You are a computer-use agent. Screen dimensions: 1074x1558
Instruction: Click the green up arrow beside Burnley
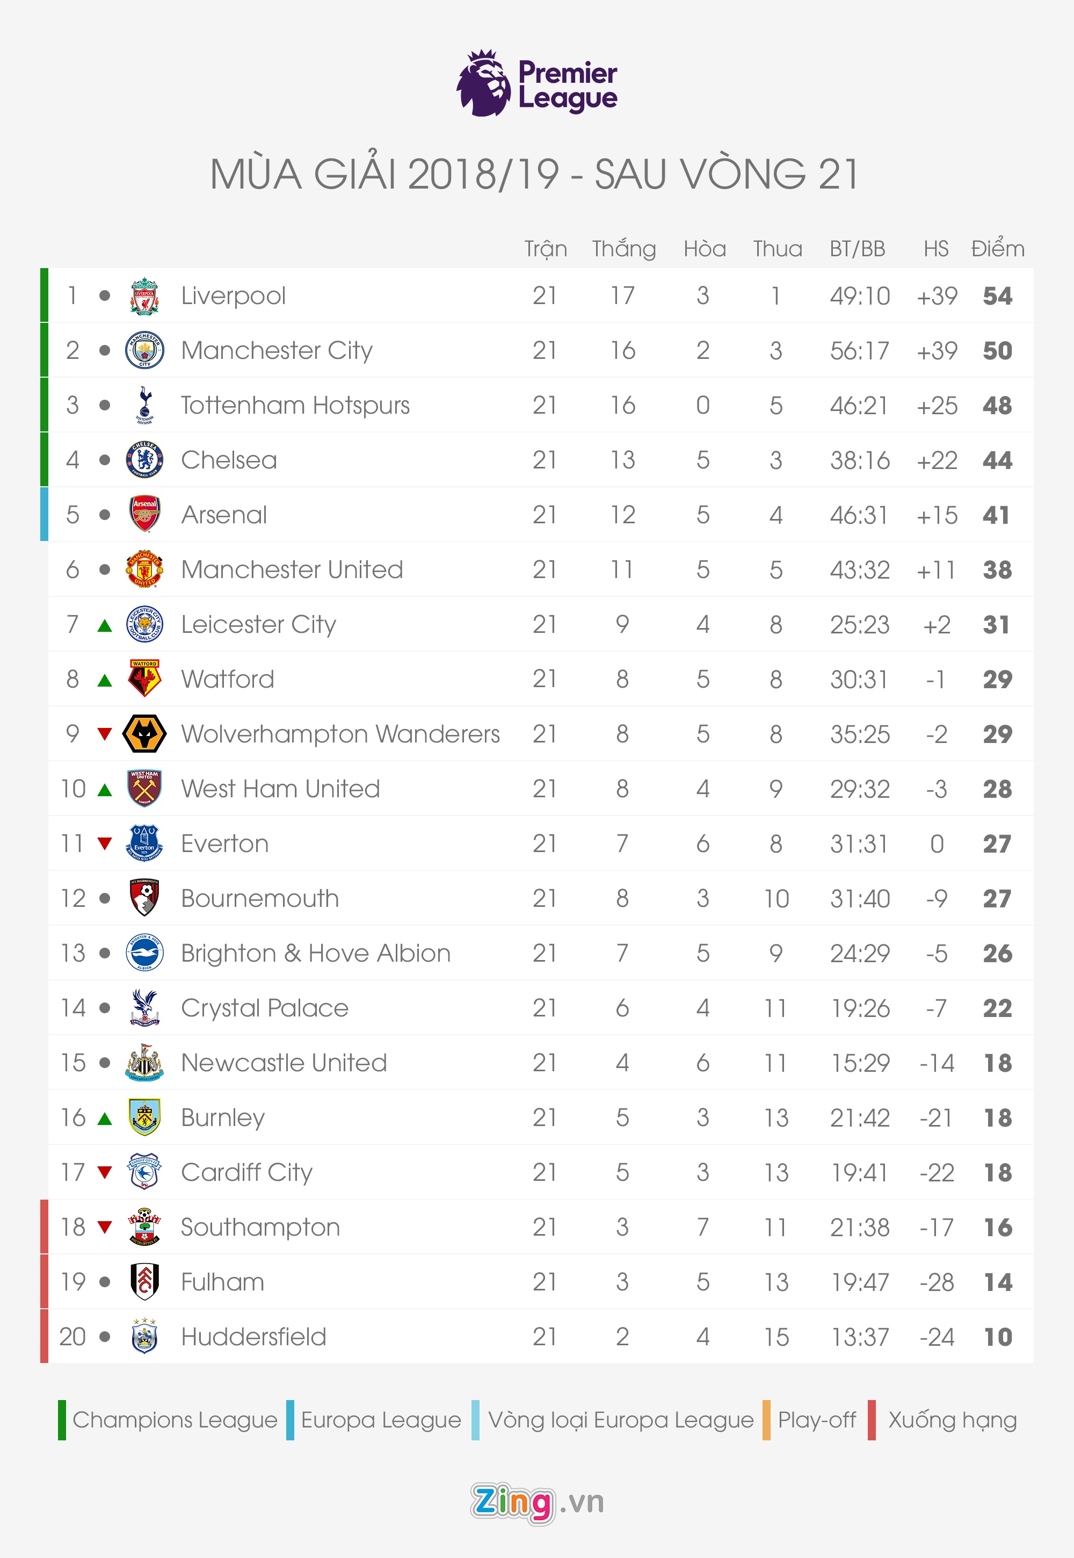click(104, 1119)
